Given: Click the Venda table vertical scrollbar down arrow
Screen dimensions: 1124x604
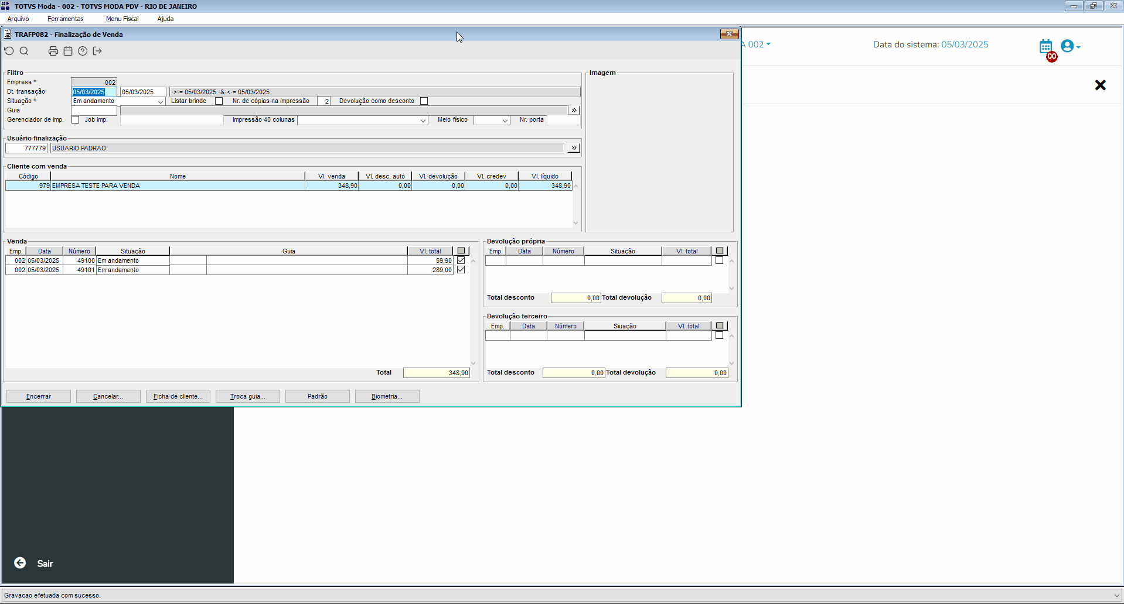Looking at the screenshot, I should [x=474, y=363].
